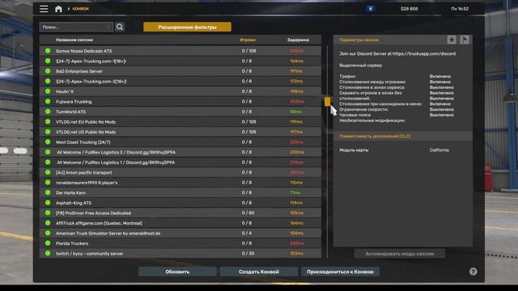
Task: Click the 0 / 80 players value for ProDriver
Action: [x=248, y=213]
